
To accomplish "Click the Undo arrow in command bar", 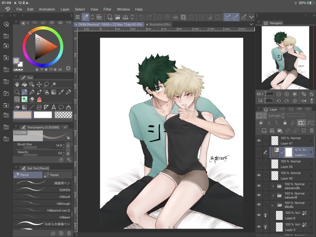I will (141, 17).
